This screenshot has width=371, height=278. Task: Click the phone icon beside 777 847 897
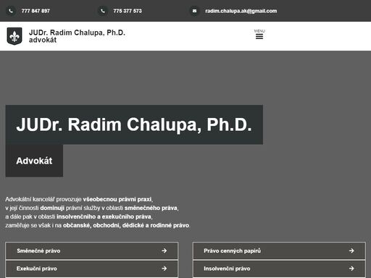pyautogui.click(x=11, y=11)
